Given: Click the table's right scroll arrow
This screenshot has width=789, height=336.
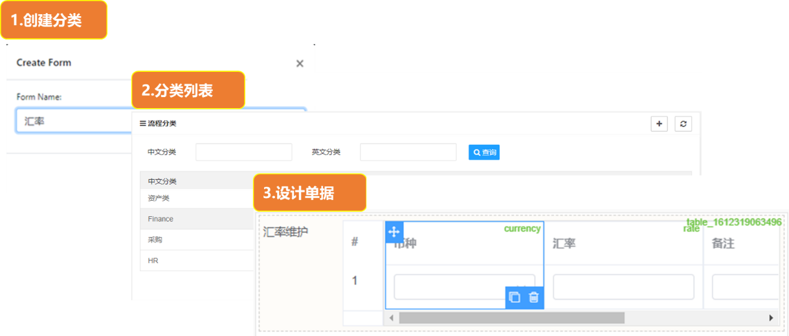Looking at the screenshot, I should [x=771, y=318].
